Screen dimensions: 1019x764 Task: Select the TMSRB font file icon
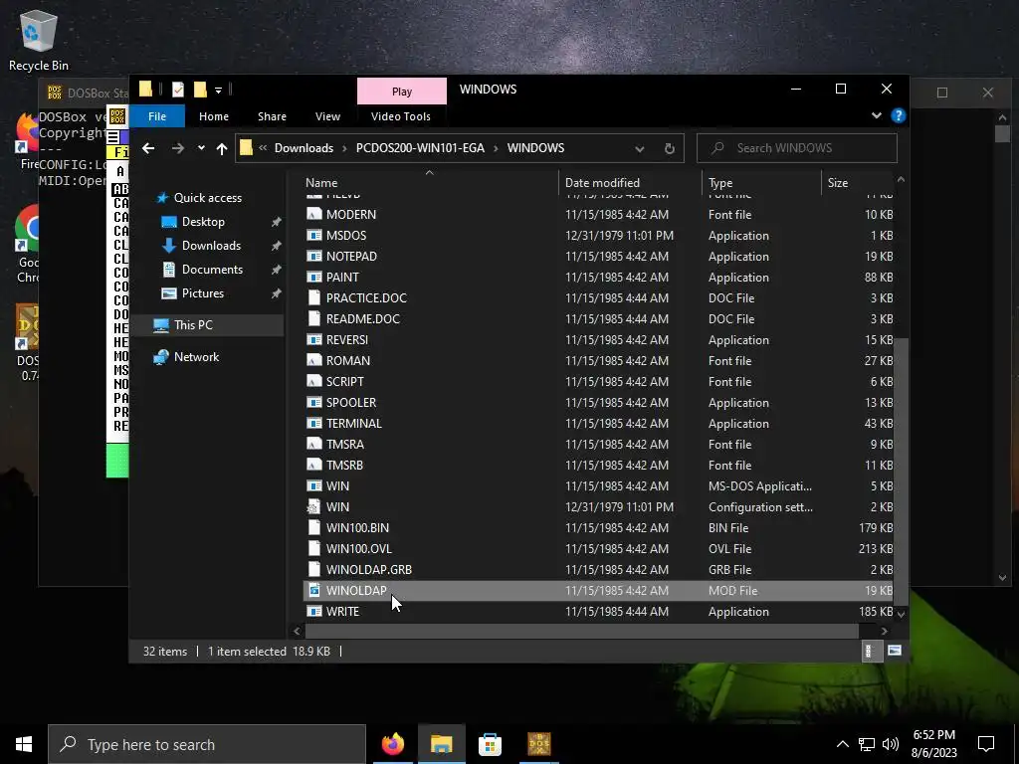[313, 466]
